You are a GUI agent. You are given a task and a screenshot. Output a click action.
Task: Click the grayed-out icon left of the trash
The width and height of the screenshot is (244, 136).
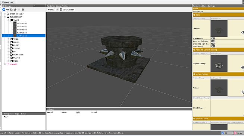pyautogui.click(x=19, y=10)
